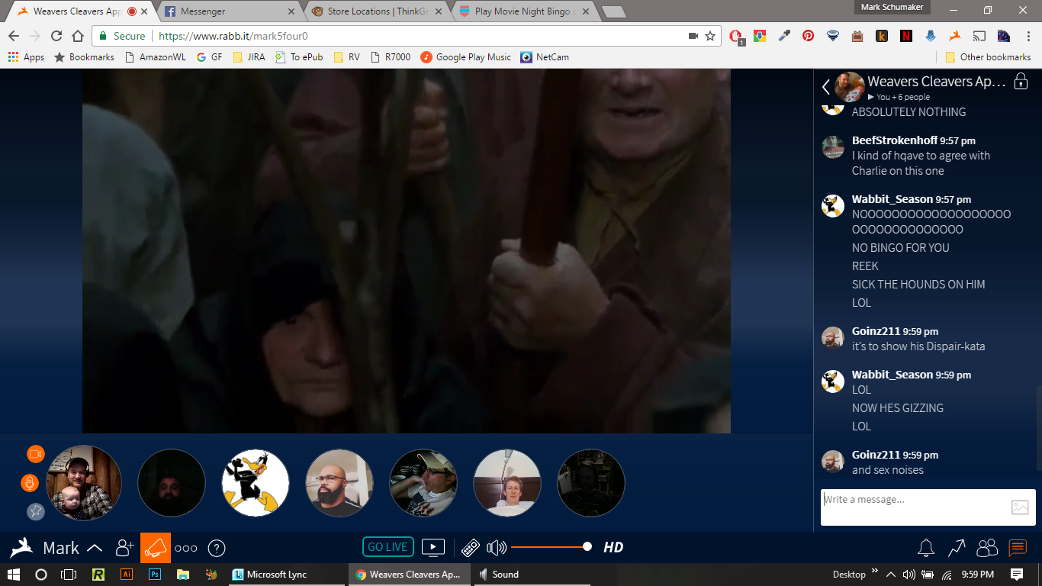The width and height of the screenshot is (1042, 586).
Task: Expand the Mark room menu chevron
Action: point(95,548)
